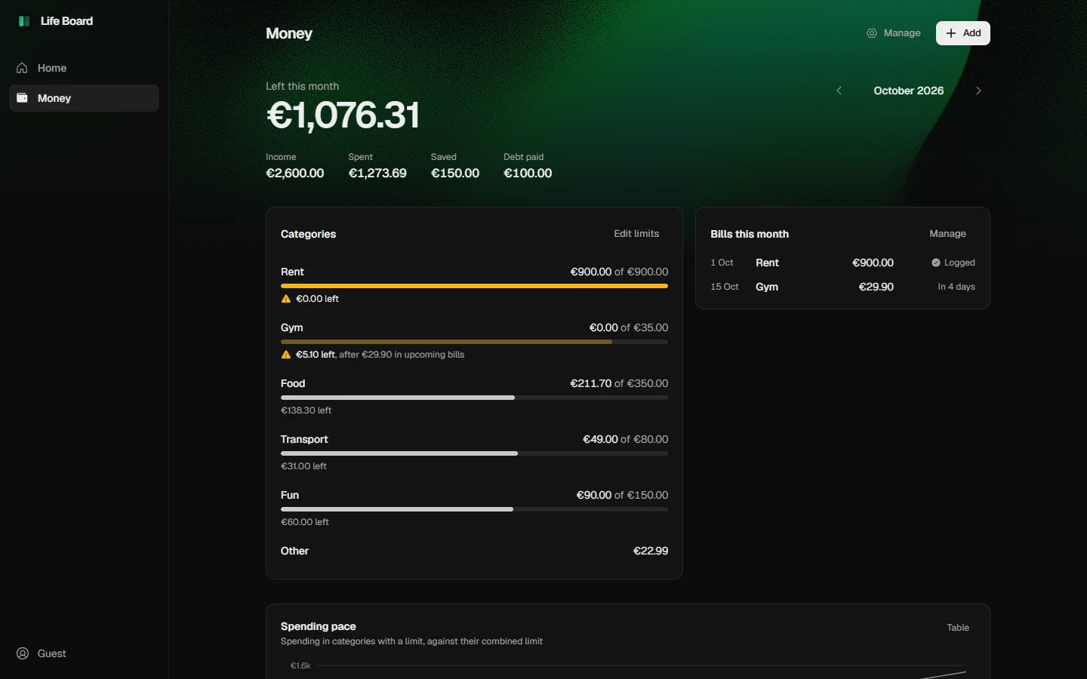Switch Spending pace to Table view
This screenshot has height=679, width=1087.
point(958,628)
